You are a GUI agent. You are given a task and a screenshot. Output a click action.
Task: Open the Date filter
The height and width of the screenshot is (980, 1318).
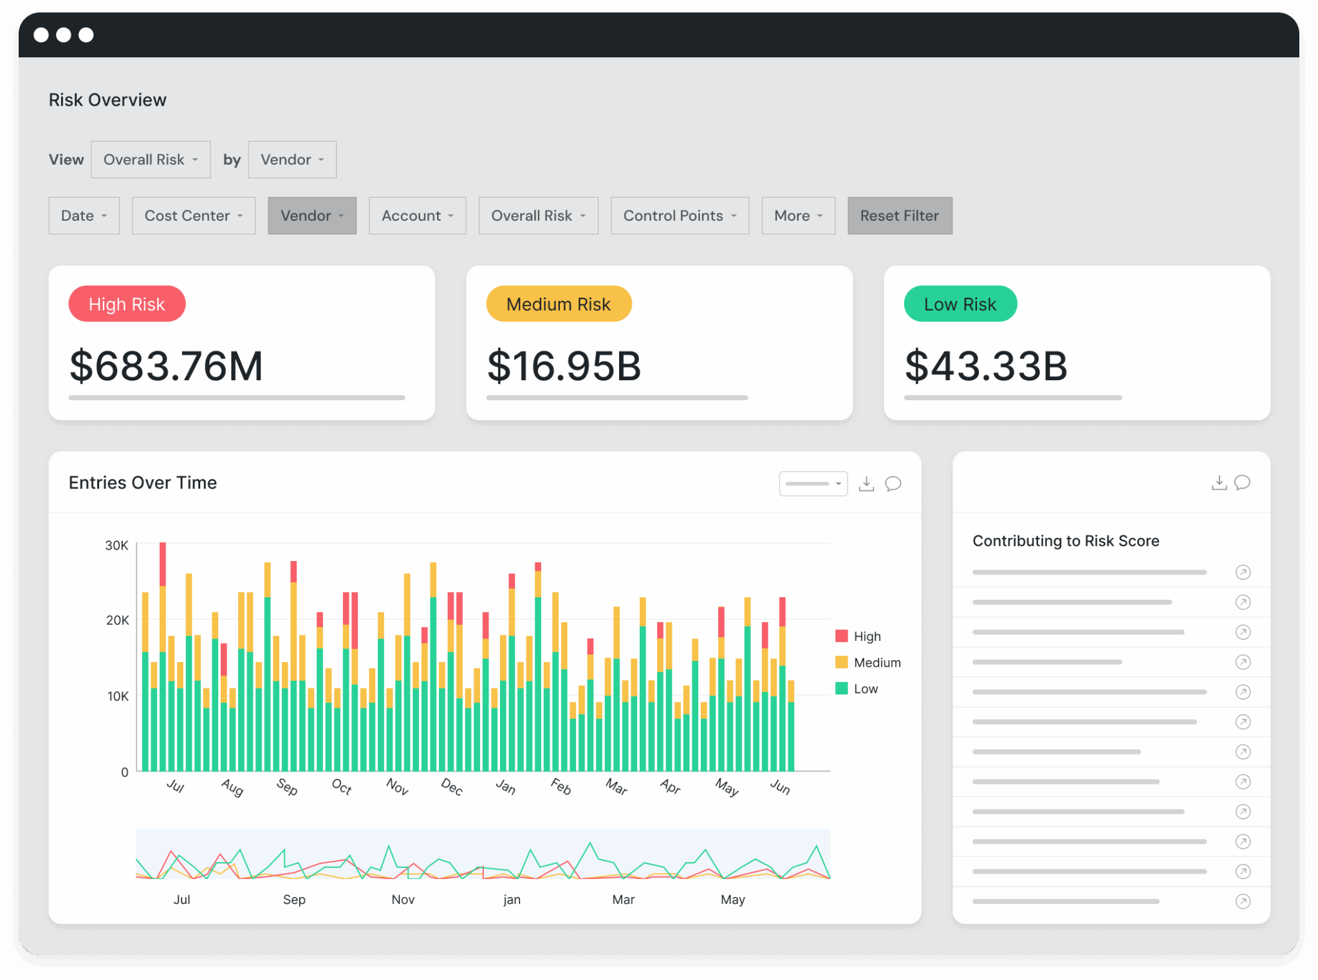[84, 216]
